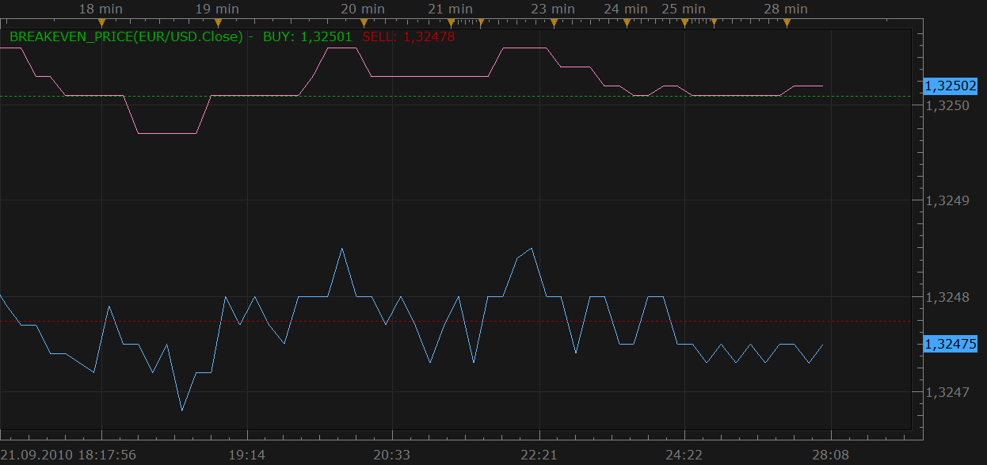Select the 25 min timeline marker
Viewport: 987px width, 465px height.
pos(684,23)
